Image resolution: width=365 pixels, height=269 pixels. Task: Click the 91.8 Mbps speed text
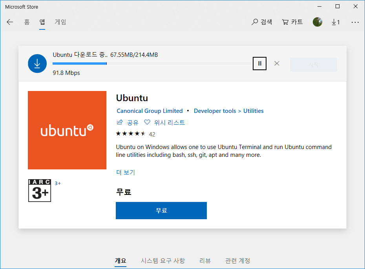point(66,73)
